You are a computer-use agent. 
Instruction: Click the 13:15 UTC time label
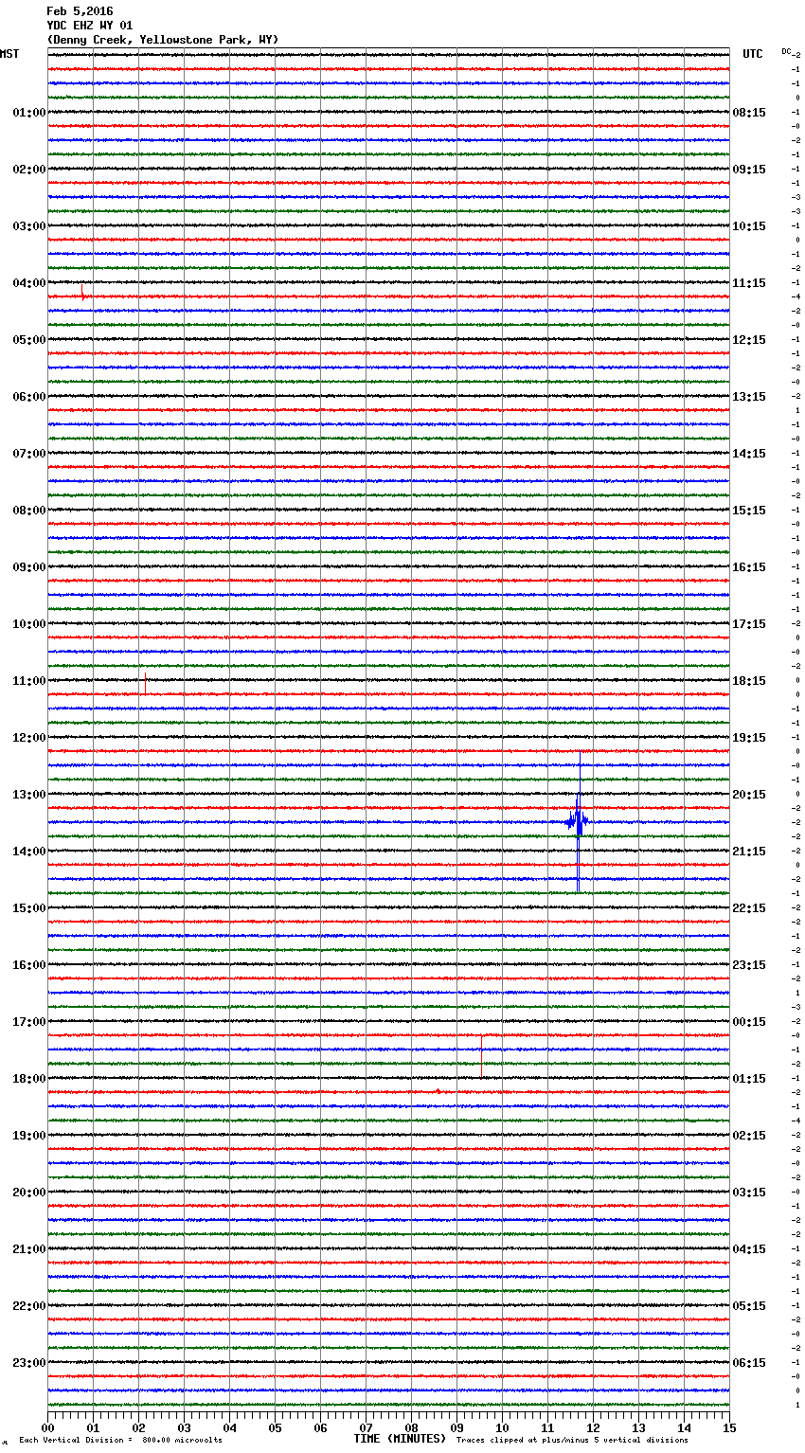click(x=749, y=397)
